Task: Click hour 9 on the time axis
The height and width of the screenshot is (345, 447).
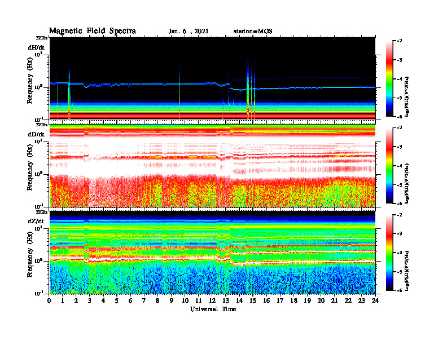Action: point(172,301)
